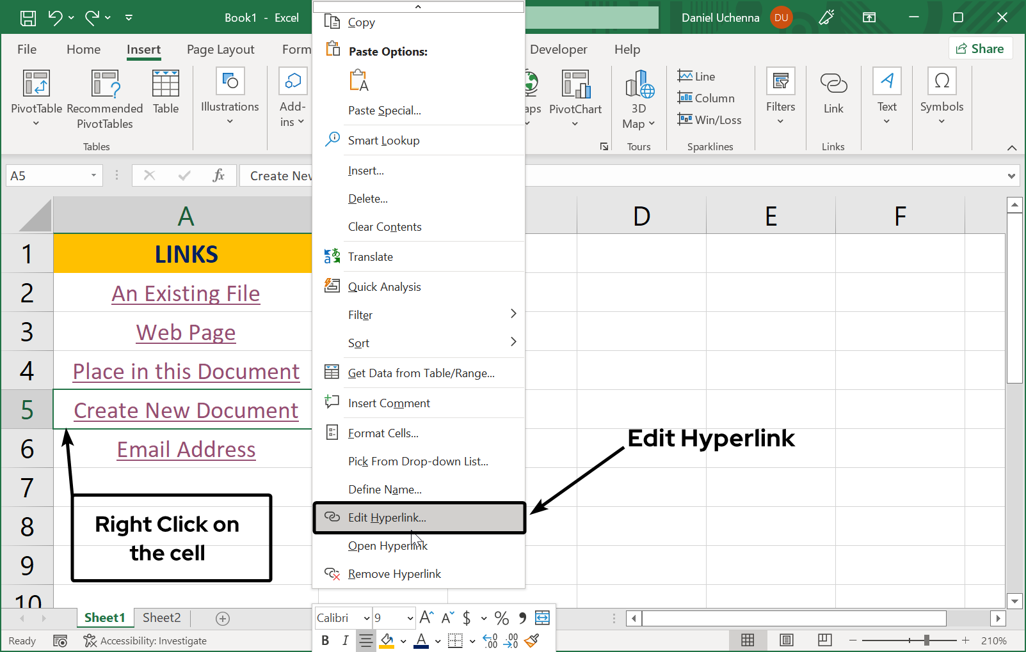Screen dimensions: 1026x652
Task: Add a new worksheet with the plus button
Action: pos(222,617)
